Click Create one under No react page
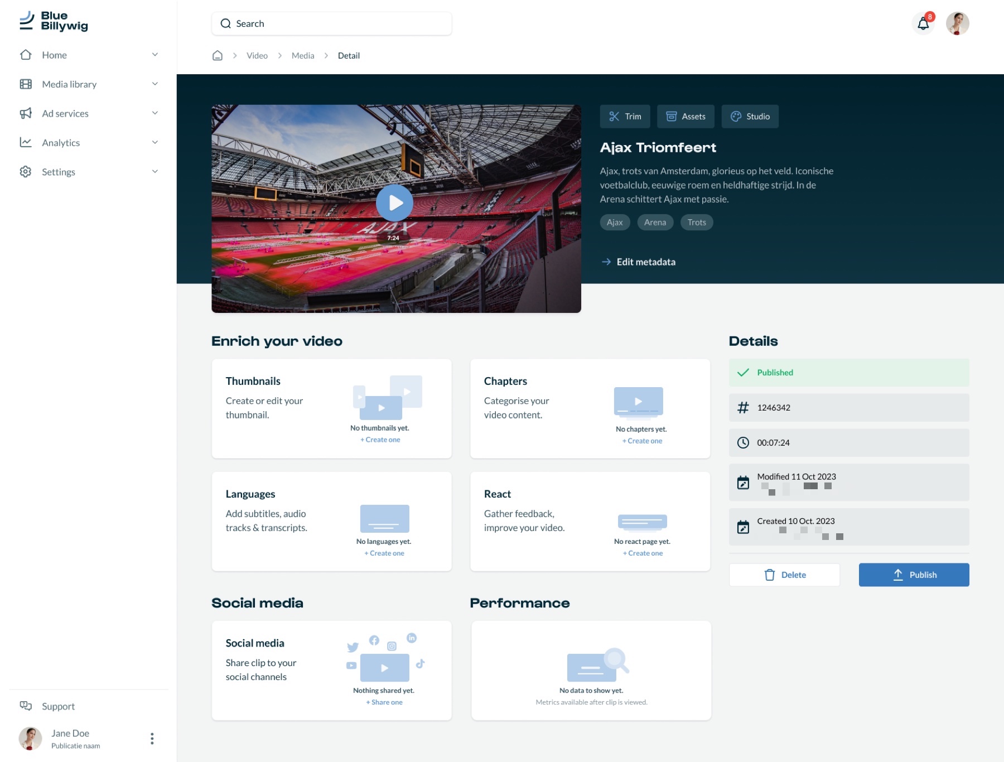1004x762 pixels. click(x=643, y=553)
